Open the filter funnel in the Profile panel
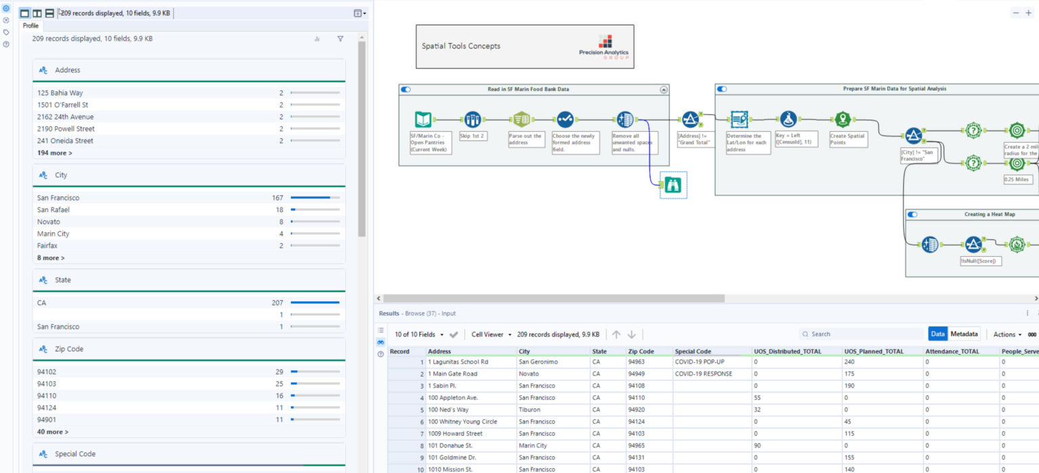 340,39
